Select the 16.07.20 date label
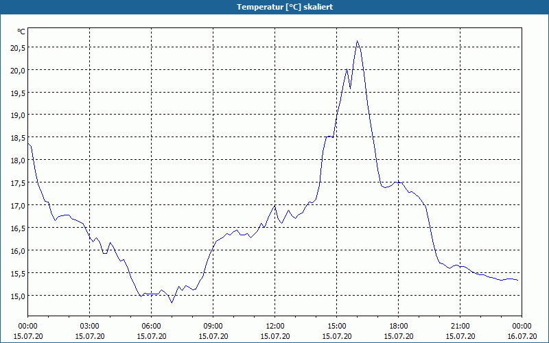The height and width of the screenshot is (343, 549). [x=522, y=336]
